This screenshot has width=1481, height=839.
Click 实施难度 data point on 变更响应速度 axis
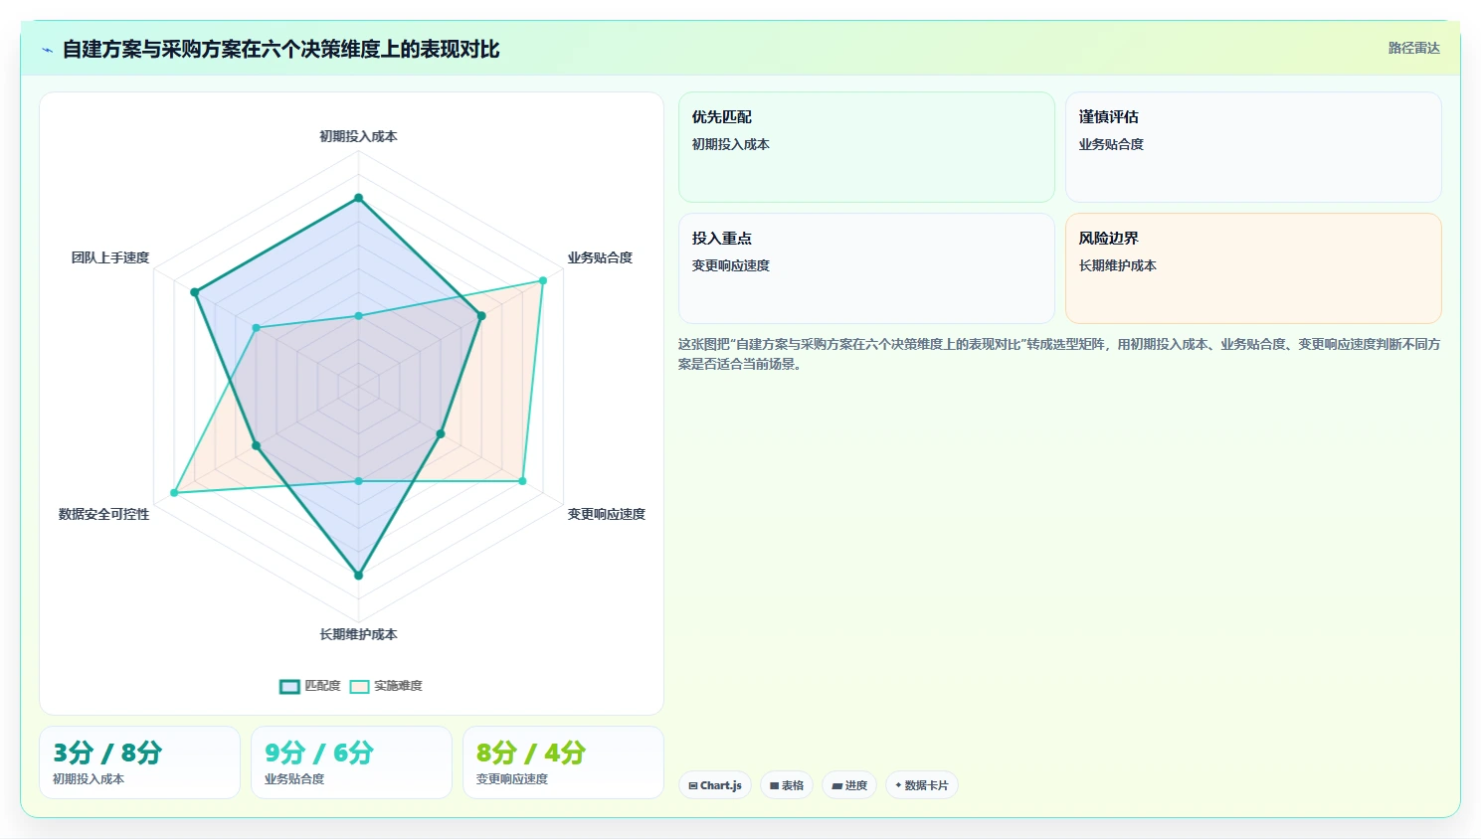click(x=522, y=481)
